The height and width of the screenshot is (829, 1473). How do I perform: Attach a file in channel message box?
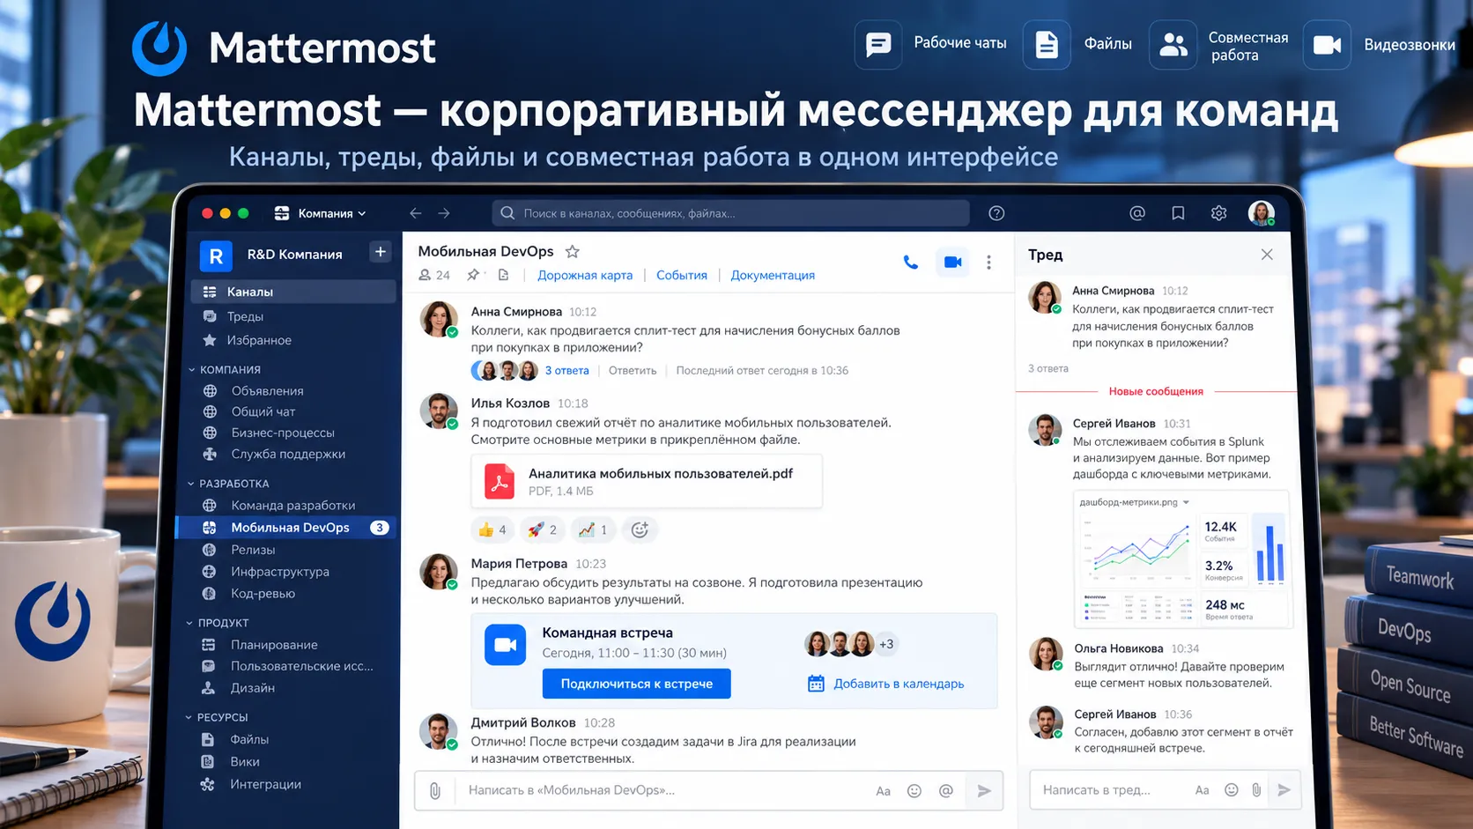pyautogui.click(x=435, y=791)
